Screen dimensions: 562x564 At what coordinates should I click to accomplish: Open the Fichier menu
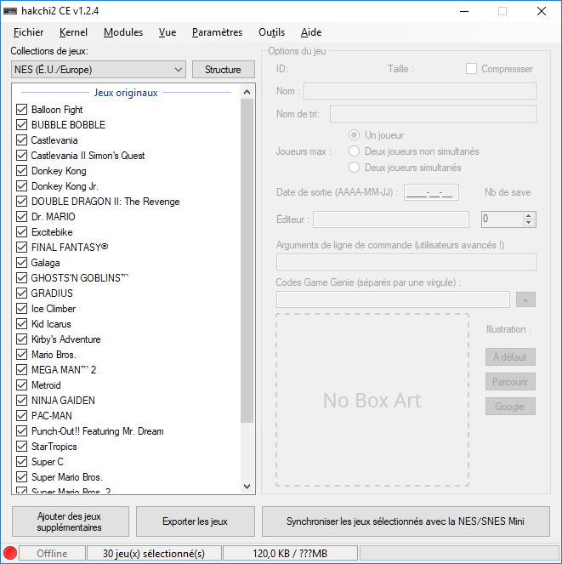(28, 32)
